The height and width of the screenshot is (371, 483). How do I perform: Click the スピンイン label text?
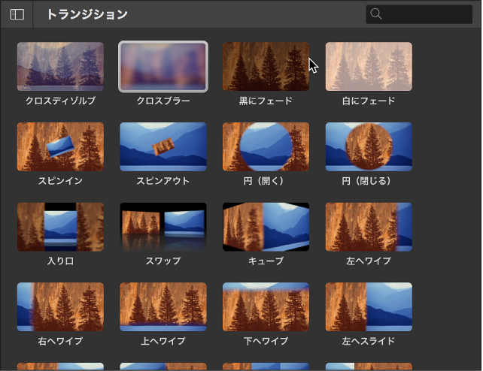pyautogui.click(x=60, y=181)
